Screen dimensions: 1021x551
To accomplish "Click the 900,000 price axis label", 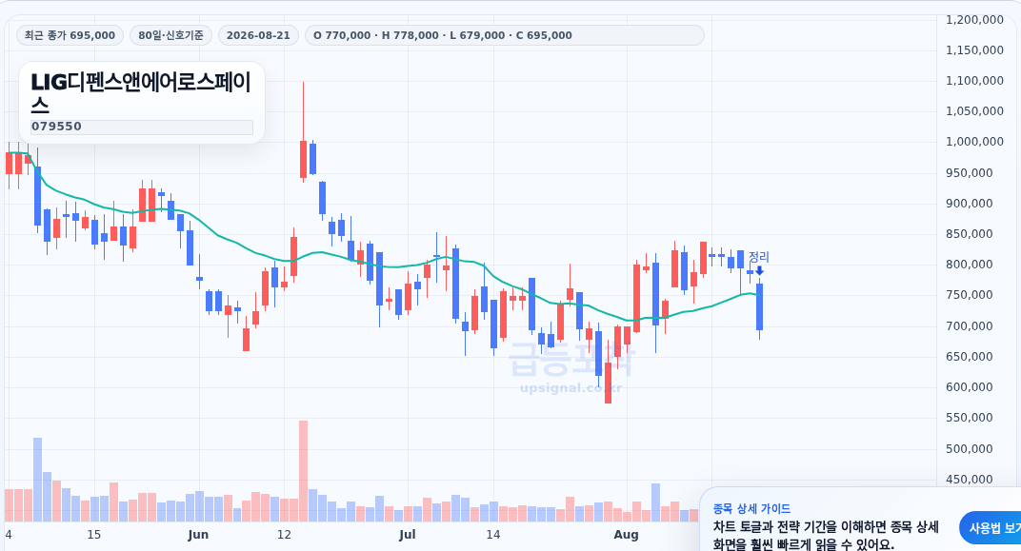I will click(x=969, y=203).
